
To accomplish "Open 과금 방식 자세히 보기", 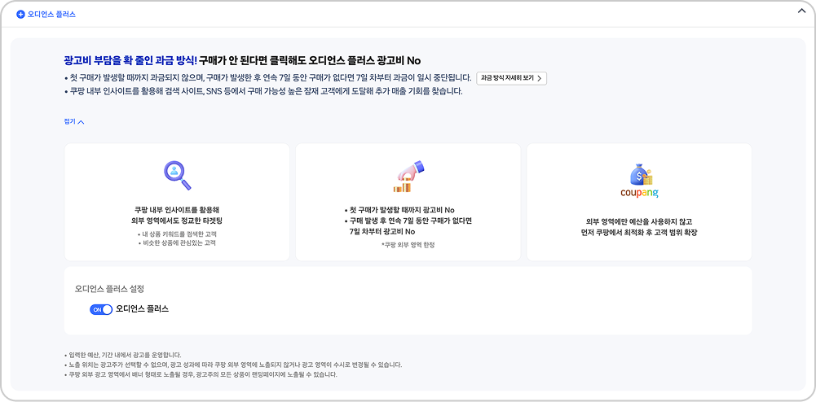I will 511,78.
